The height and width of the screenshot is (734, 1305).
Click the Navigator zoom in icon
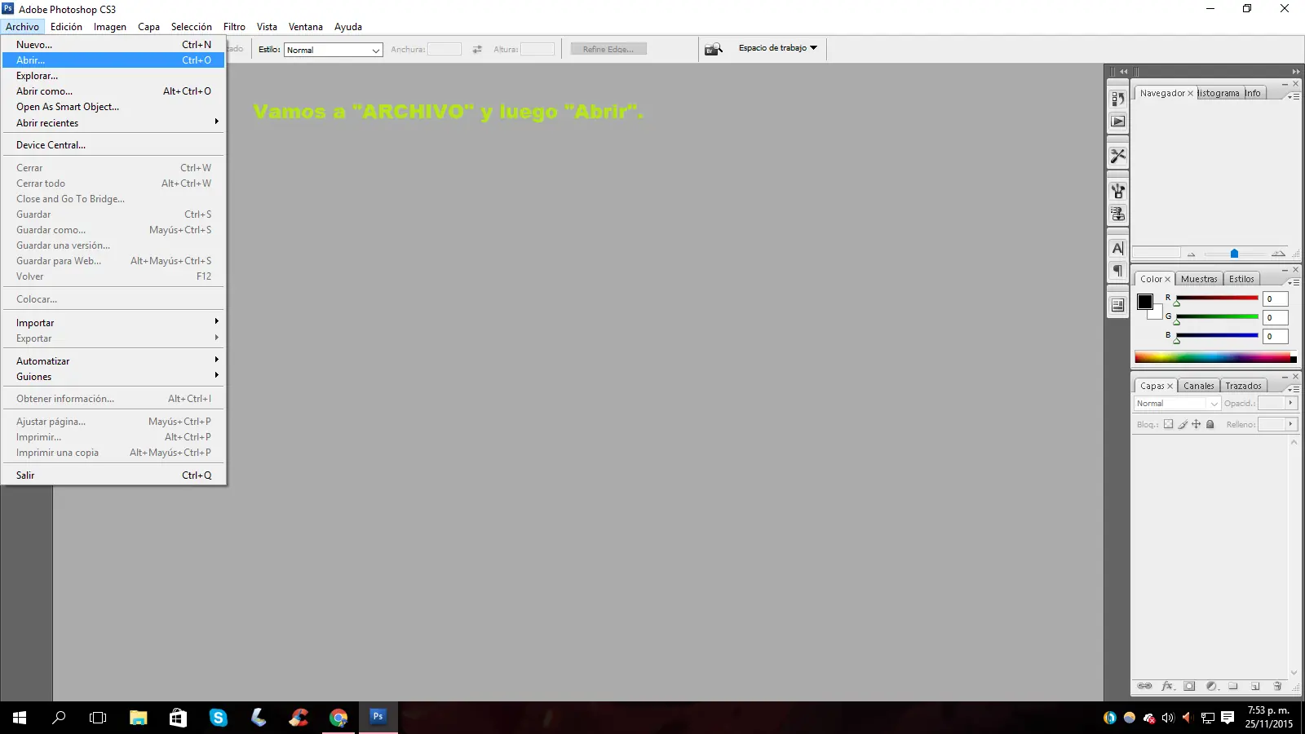[1278, 254]
